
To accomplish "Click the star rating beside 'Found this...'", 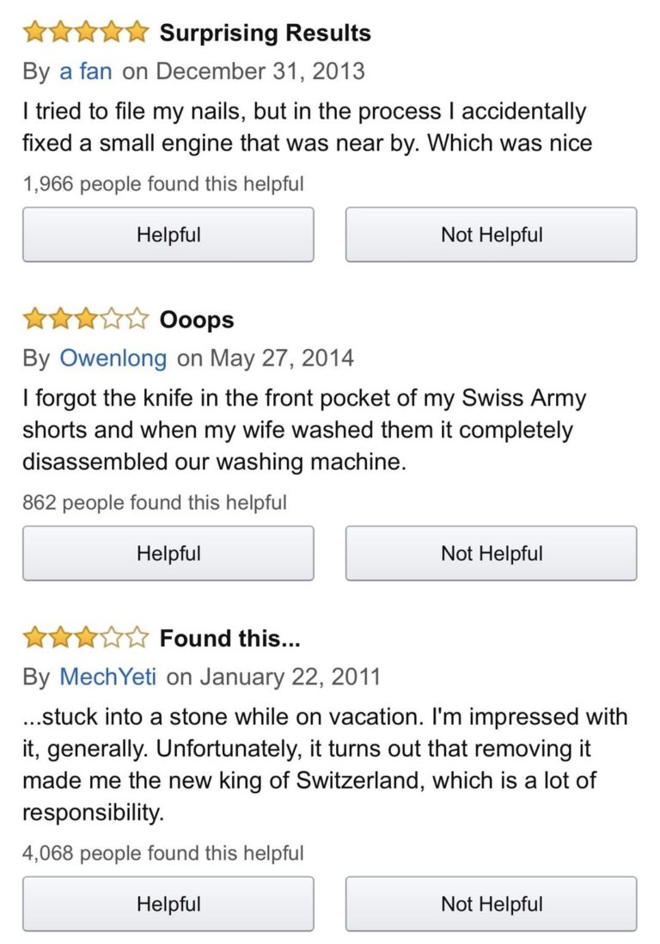I will pos(86,639).
